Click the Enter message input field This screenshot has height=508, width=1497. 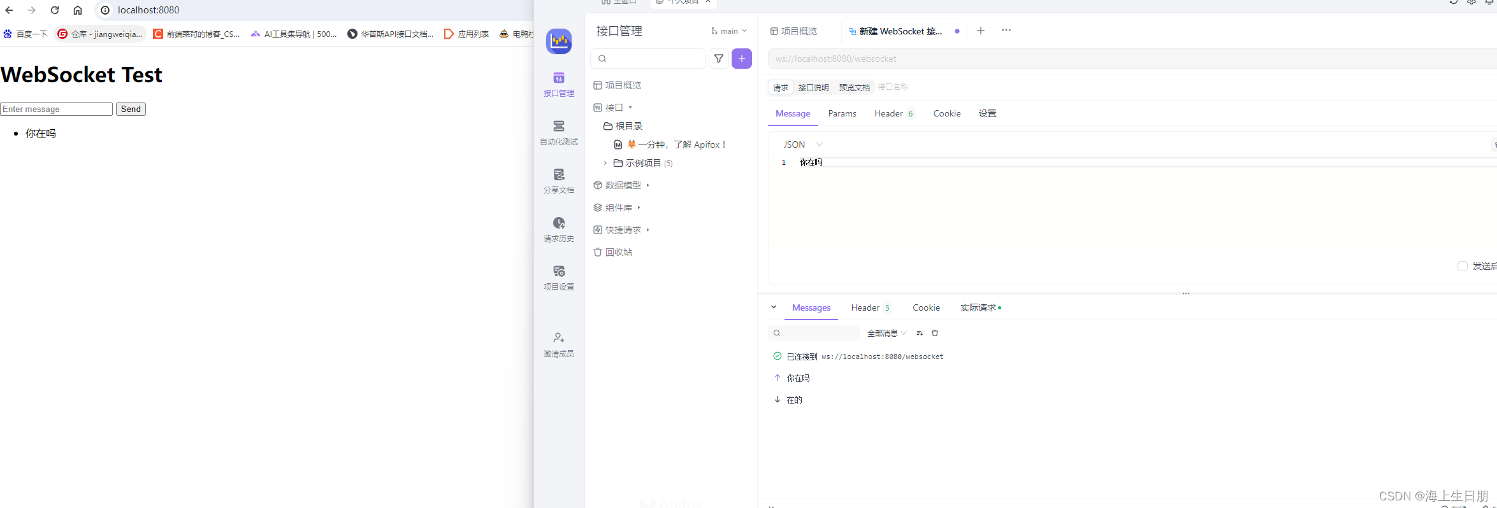click(x=57, y=109)
